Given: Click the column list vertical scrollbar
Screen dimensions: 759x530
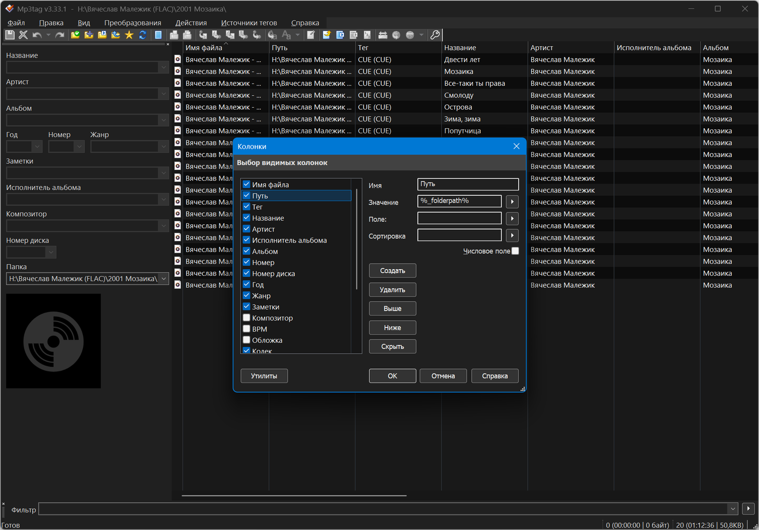Looking at the screenshot, I should 356,239.
